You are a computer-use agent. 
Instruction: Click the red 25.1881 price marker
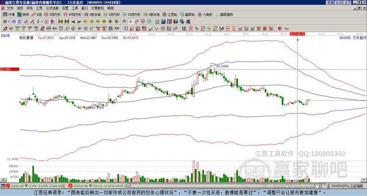coord(10,69)
